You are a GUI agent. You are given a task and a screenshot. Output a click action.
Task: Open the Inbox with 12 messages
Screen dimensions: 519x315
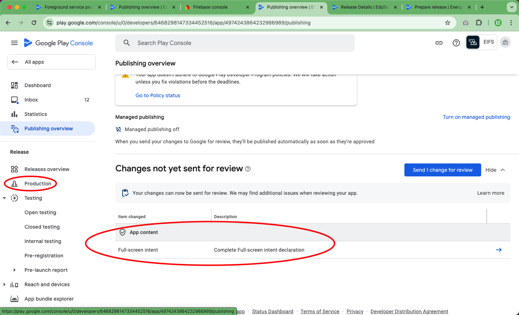tap(48, 100)
